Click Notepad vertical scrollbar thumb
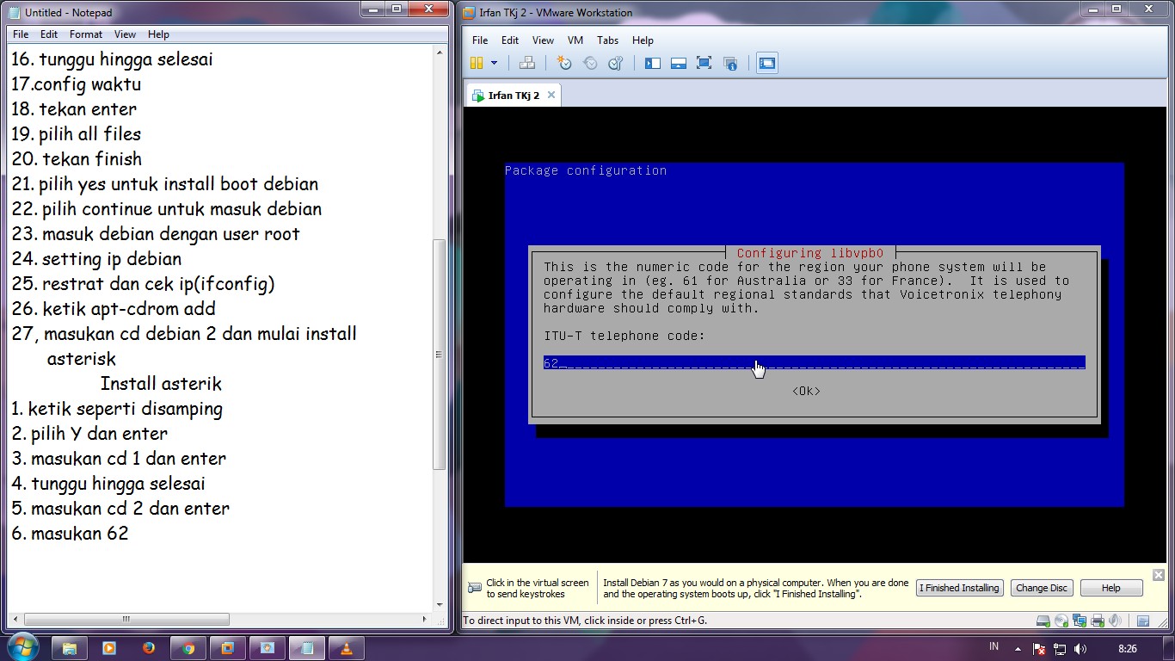 point(440,355)
